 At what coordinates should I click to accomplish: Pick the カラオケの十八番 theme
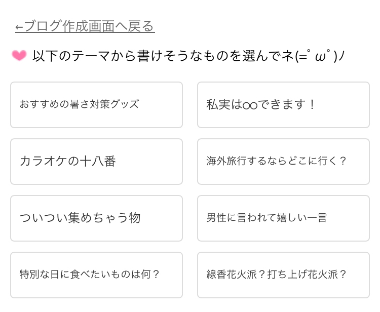coord(96,162)
